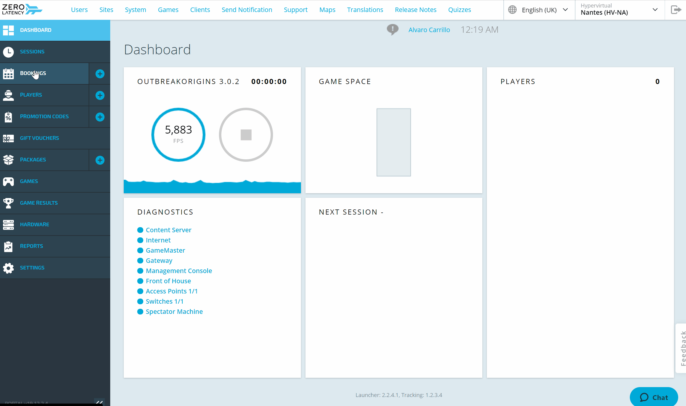Open Management Console diagnostic
The width and height of the screenshot is (686, 406).
point(179,271)
